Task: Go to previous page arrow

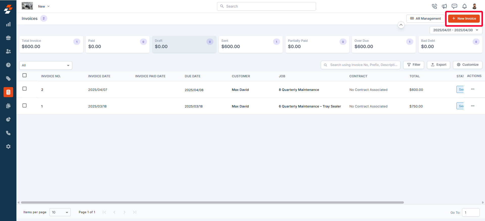Action: pyautogui.click(x=114, y=212)
